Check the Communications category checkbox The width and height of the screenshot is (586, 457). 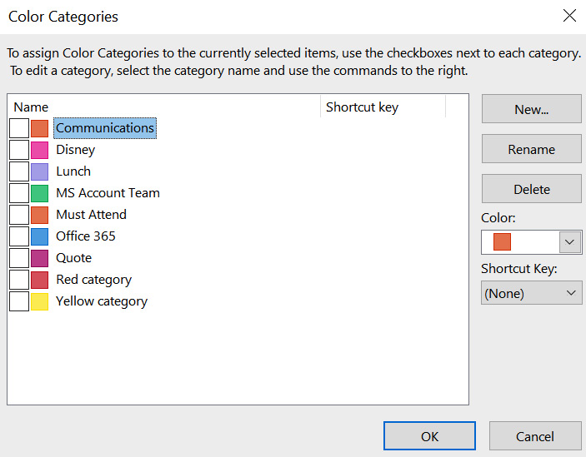(19, 128)
